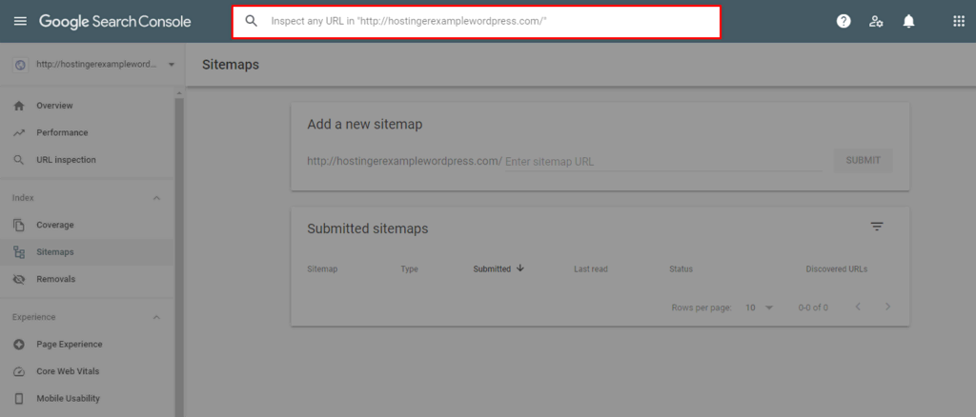Open user settings and permissions icon
Image resolution: width=976 pixels, height=417 pixels.
pos(876,22)
